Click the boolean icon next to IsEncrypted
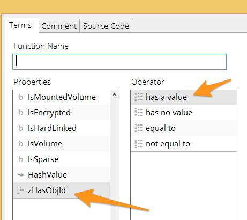The width and height of the screenshot is (247, 220). [x=21, y=113]
